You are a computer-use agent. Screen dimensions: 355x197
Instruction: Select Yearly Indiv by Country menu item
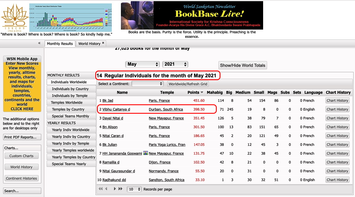click(71, 136)
